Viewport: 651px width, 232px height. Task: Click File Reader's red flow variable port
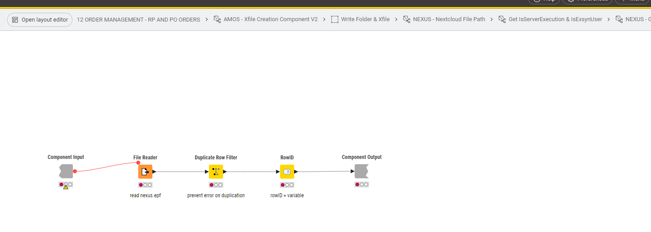pyautogui.click(x=138, y=163)
